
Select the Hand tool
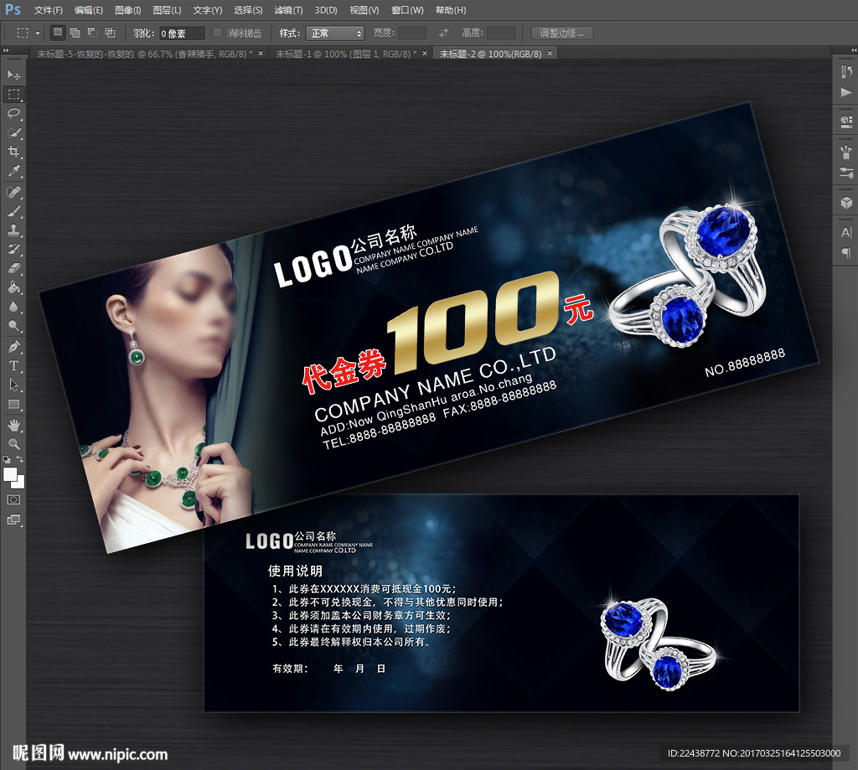pyautogui.click(x=13, y=426)
